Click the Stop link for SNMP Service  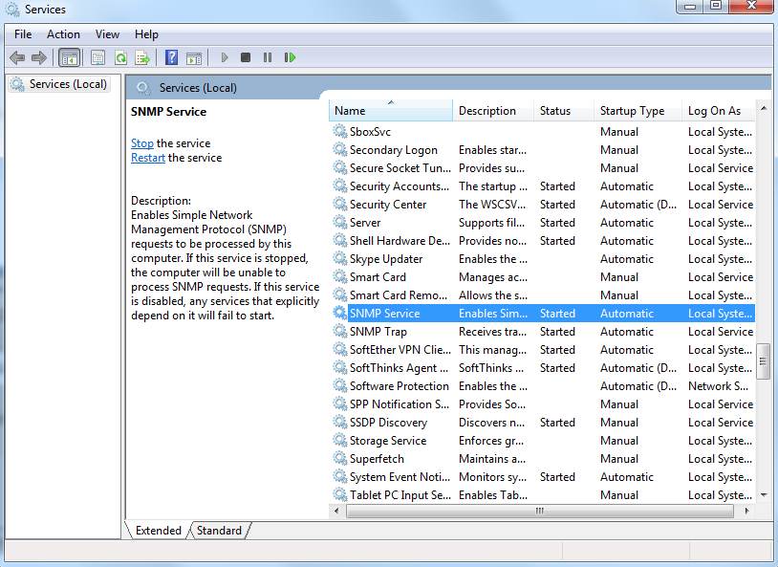pyautogui.click(x=141, y=142)
